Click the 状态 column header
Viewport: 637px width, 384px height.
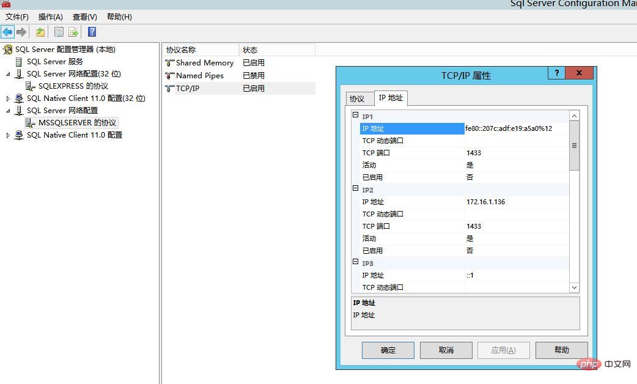pyautogui.click(x=277, y=50)
